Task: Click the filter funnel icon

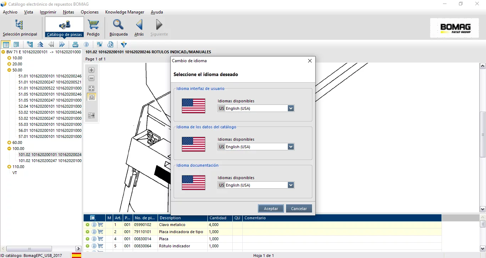Action: (x=123, y=44)
